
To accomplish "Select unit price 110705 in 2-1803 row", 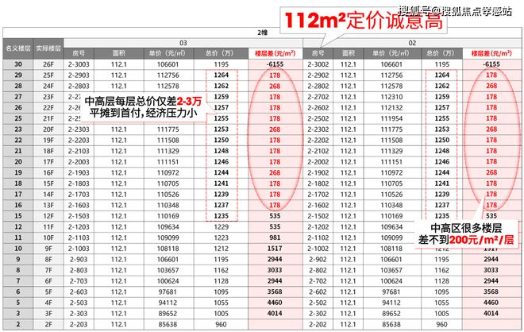I will coord(168,183).
